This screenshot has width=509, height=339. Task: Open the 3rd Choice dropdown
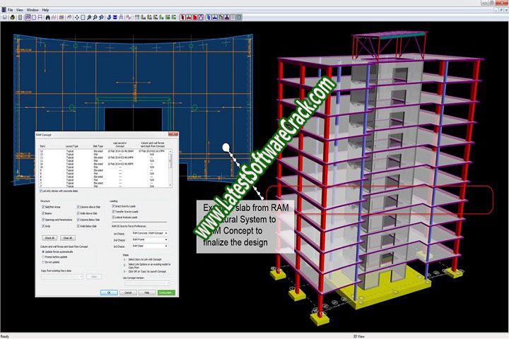pyautogui.click(x=150, y=246)
